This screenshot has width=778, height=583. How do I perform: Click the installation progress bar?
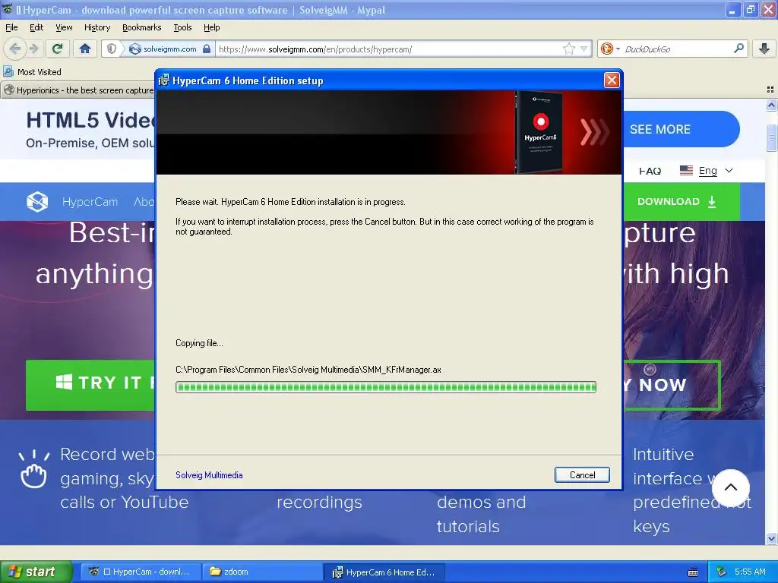click(x=385, y=387)
